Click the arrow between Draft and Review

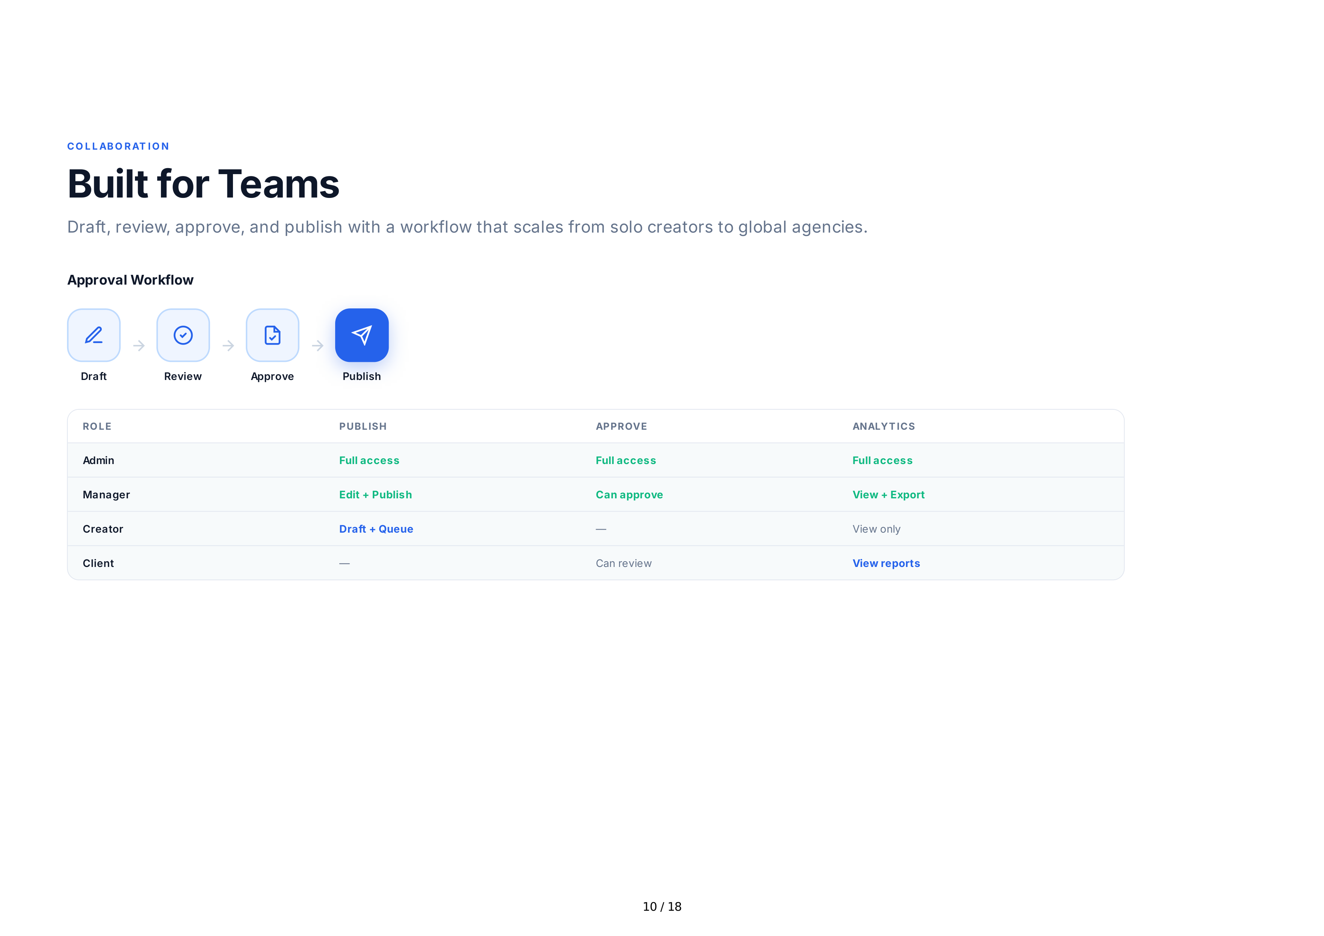click(x=139, y=345)
